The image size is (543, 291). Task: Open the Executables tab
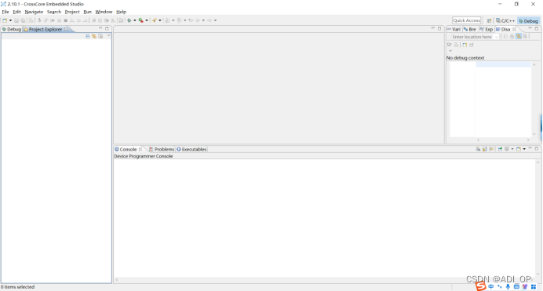(191, 149)
